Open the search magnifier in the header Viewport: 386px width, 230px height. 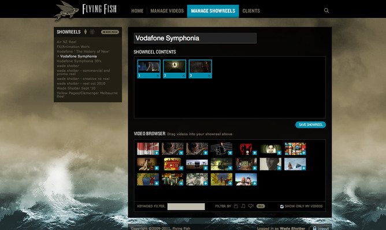coord(326,10)
